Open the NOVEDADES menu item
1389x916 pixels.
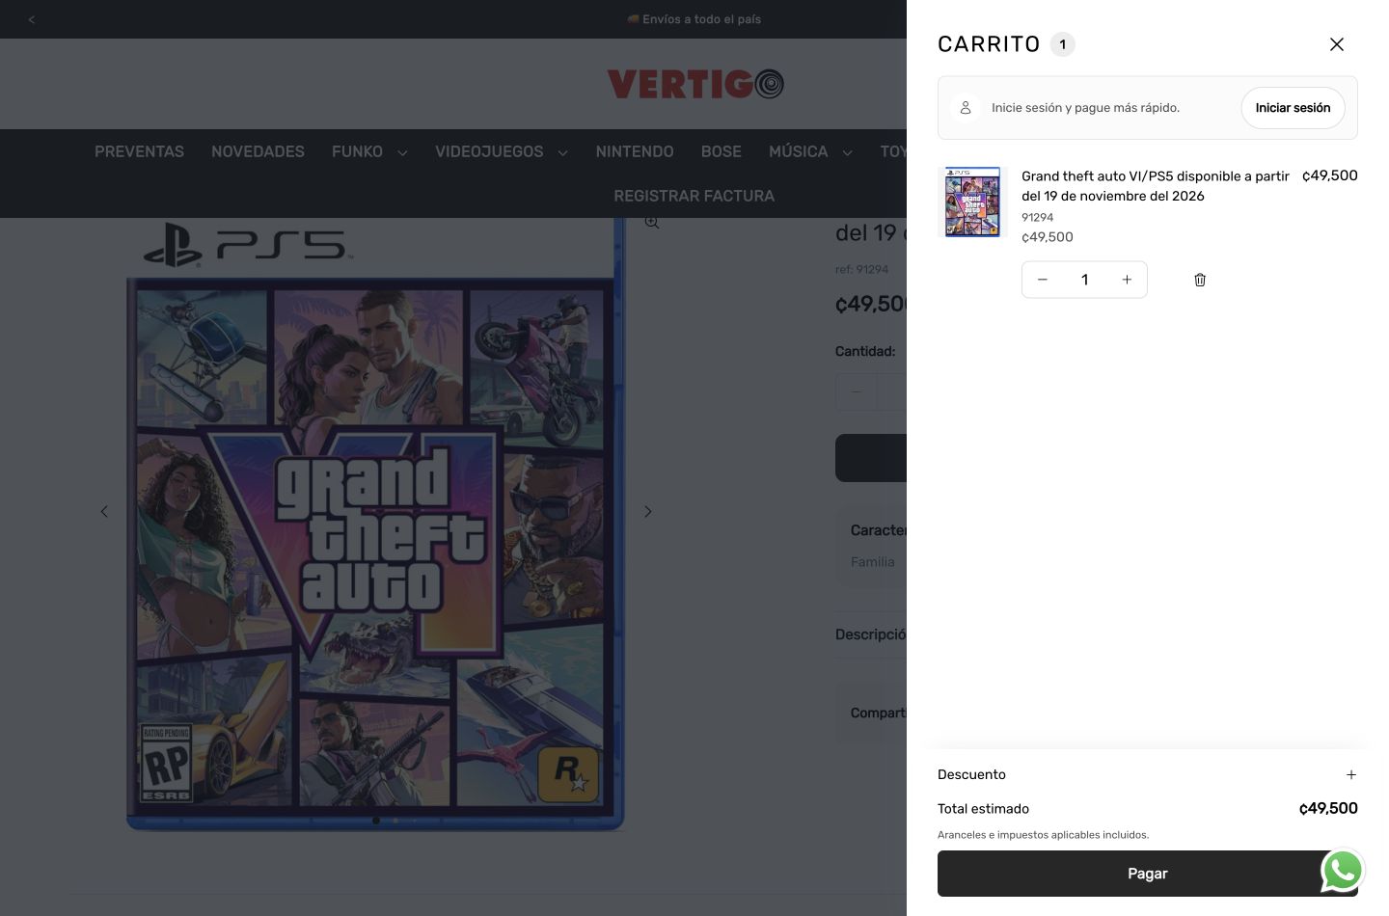click(x=258, y=151)
